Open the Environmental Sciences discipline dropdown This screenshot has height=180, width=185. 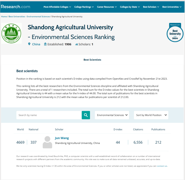(x=112, y=115)
